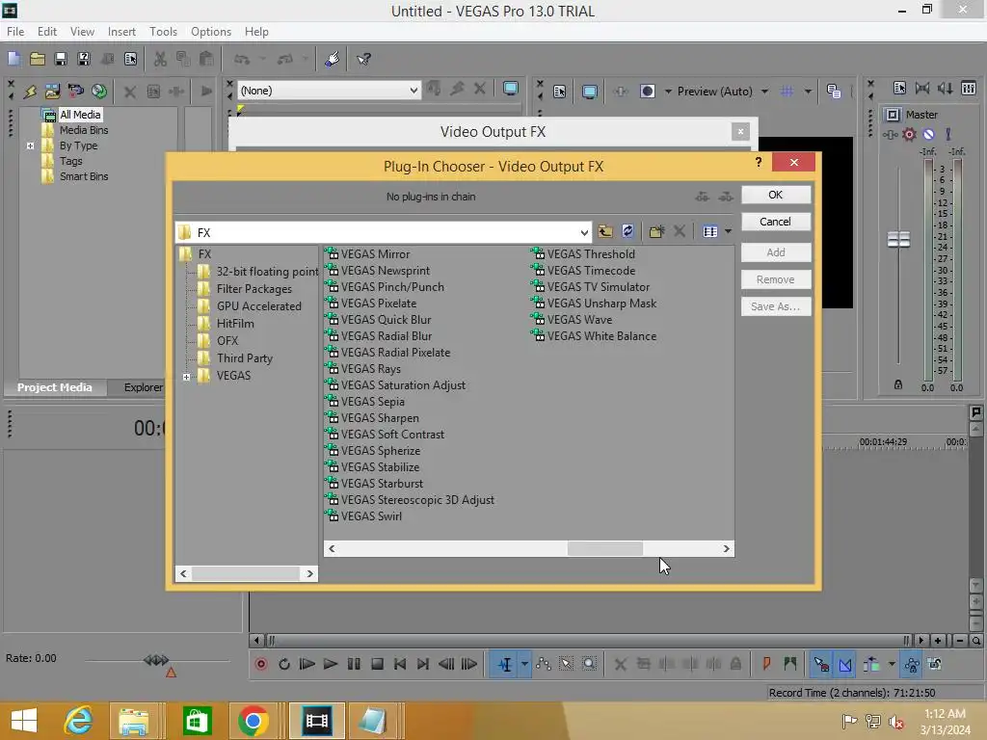Click the Stop button in transport bar
987x740 pixels.
click(x=377, y=664)
